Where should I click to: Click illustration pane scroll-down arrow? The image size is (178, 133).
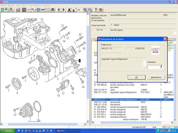click(88, 121)
